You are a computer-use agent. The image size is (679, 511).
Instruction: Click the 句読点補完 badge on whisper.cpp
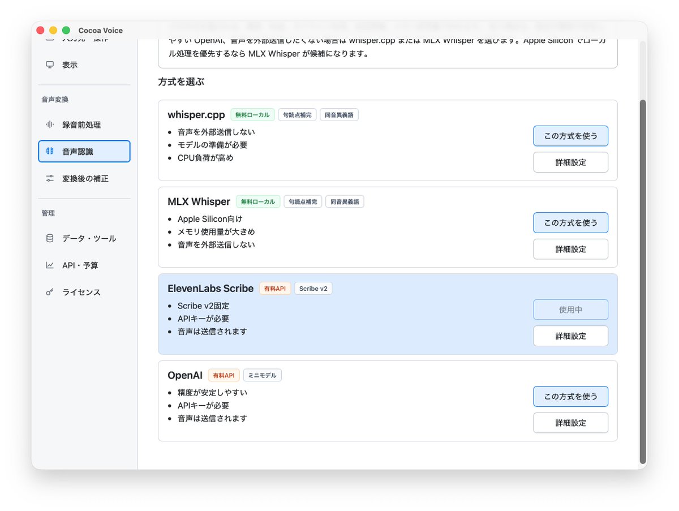(297, 115)
